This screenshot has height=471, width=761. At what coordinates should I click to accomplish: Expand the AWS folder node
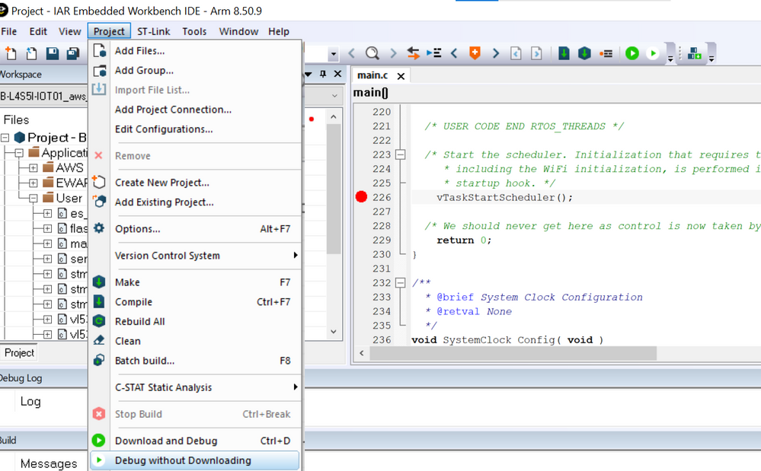tap(33, 168)
